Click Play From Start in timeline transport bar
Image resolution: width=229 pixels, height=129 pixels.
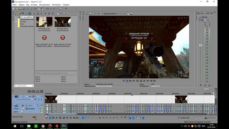[53, 118]
